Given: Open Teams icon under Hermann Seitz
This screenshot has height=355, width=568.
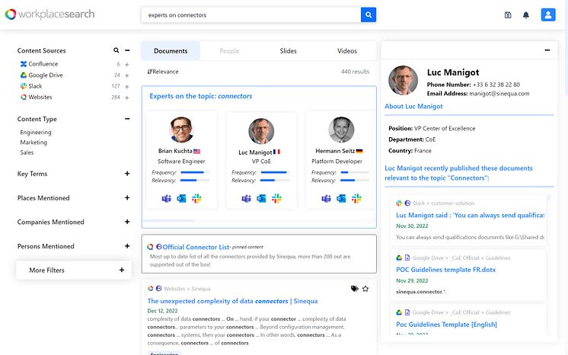Looking at the screenshot, I should pyautogui.click(x=326, y=198).
